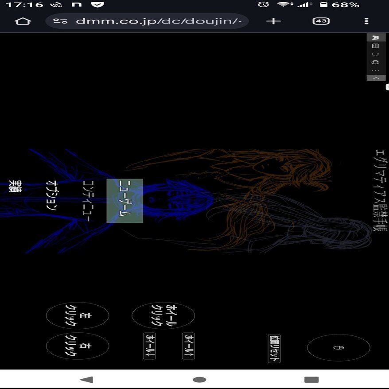Screen dimensions: 389x389
Task: Focus the dmm.co.jp address bar
Action: tap(147, 21)
